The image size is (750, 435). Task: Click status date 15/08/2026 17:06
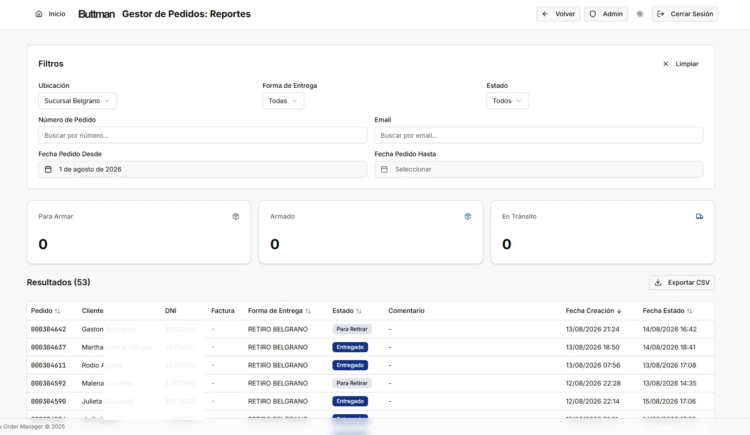(669, 401)
